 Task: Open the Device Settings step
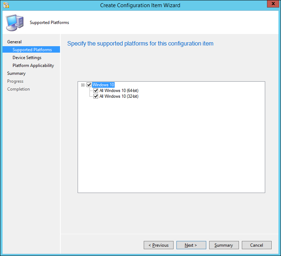[x=27, y=58]
